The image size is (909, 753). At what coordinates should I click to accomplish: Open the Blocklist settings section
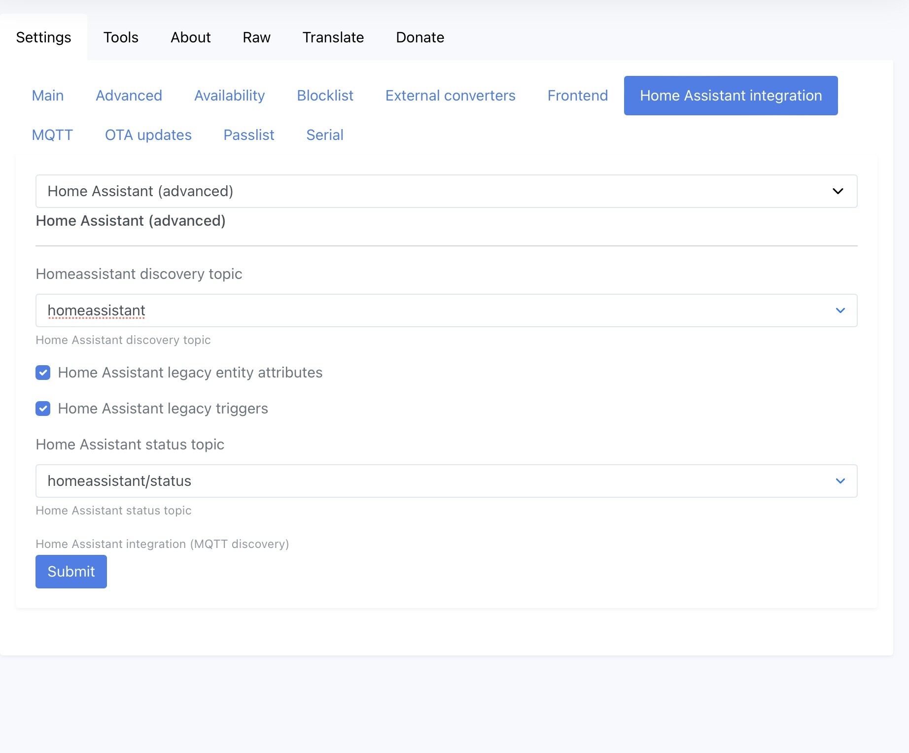324,95
